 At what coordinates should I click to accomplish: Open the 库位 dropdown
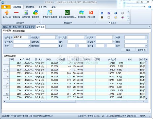pos(146,46)
